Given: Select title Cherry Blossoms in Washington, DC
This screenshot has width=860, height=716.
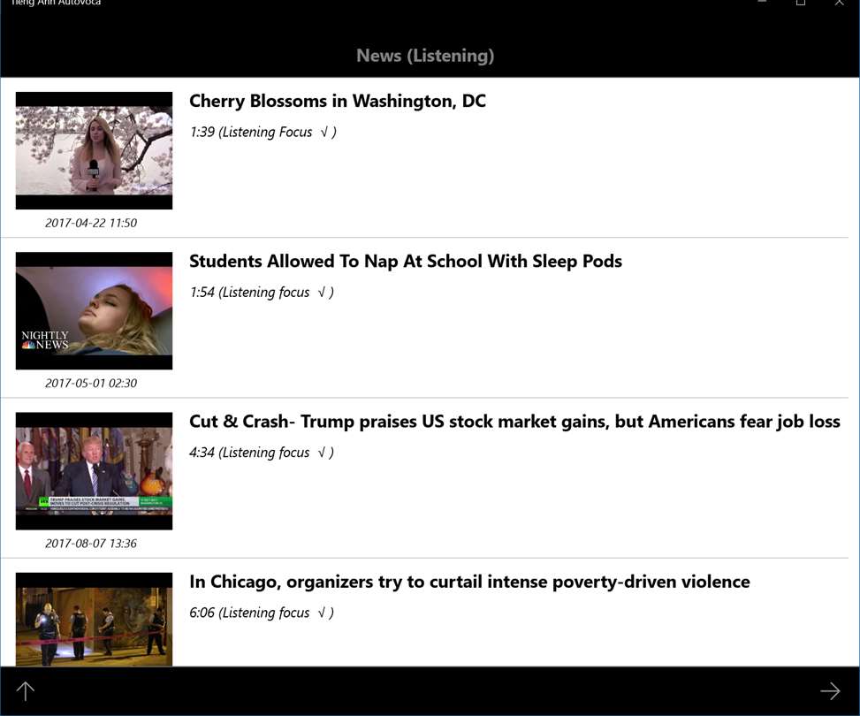Looking at the screenshot, I should (338, 102).
